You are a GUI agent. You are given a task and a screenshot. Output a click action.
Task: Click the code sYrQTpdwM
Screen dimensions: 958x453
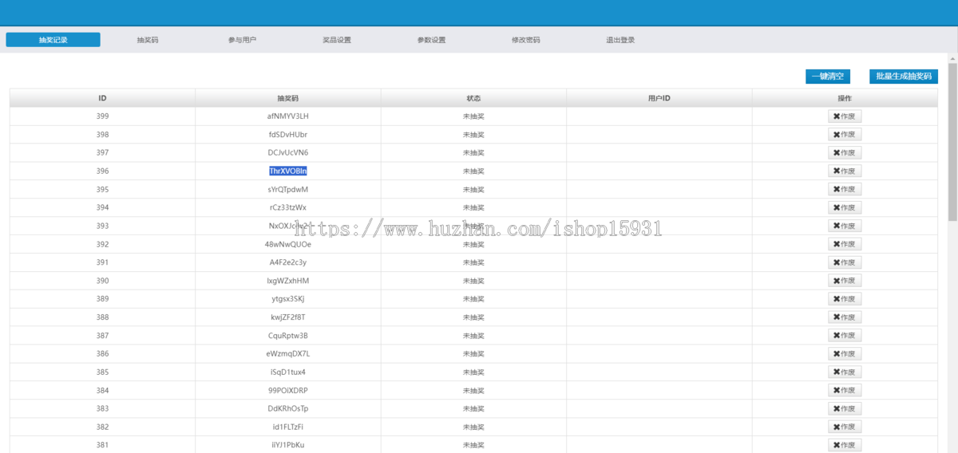click(288, 190)
